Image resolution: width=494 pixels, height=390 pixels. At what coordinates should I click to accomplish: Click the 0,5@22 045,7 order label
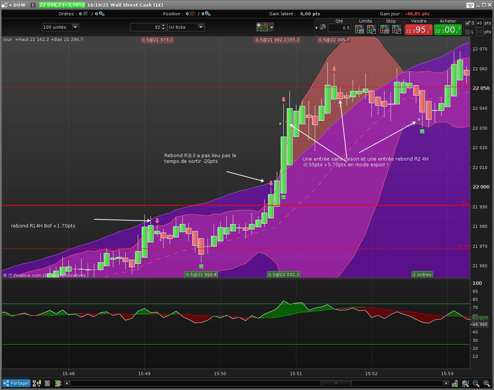pos(334,40)
